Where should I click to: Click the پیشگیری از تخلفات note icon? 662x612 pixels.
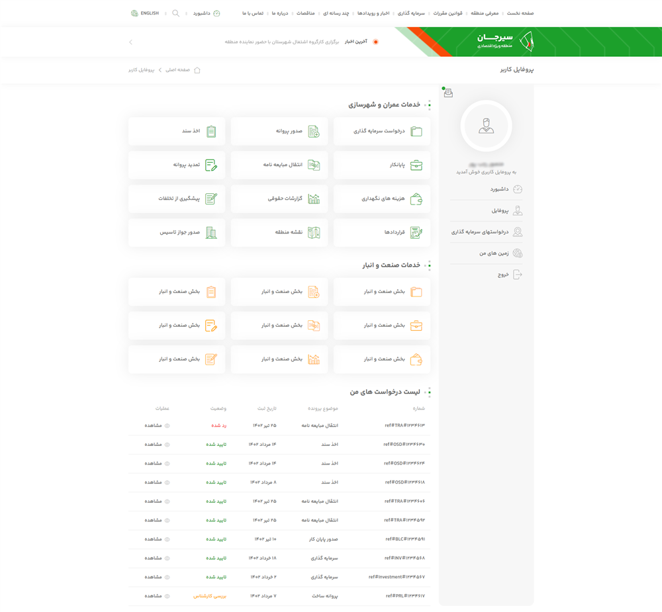211,198
